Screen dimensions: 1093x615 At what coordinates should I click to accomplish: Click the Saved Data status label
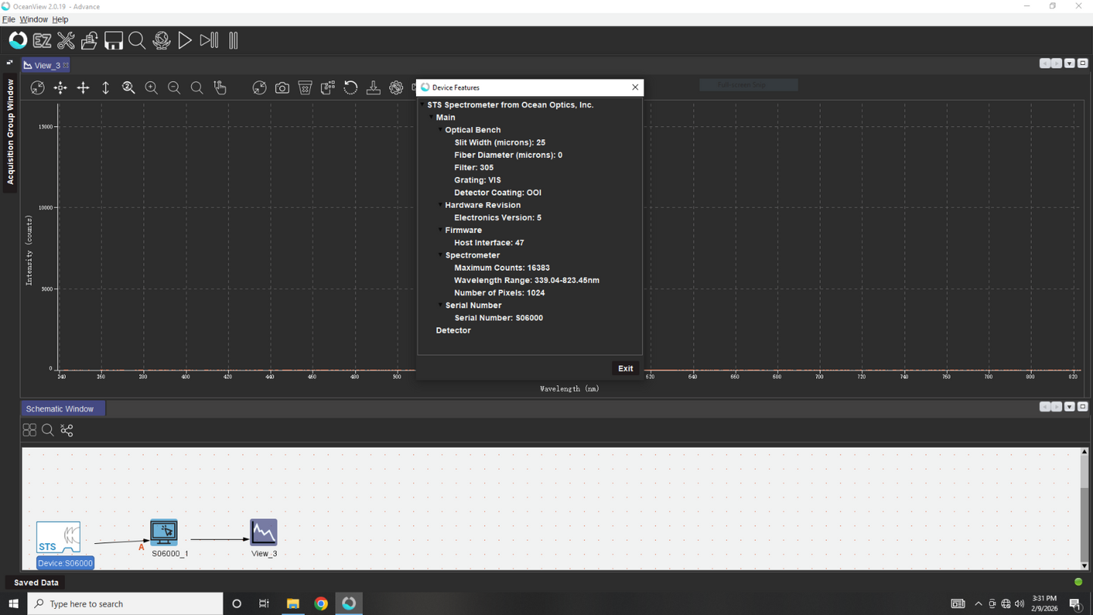click(36, 582)
